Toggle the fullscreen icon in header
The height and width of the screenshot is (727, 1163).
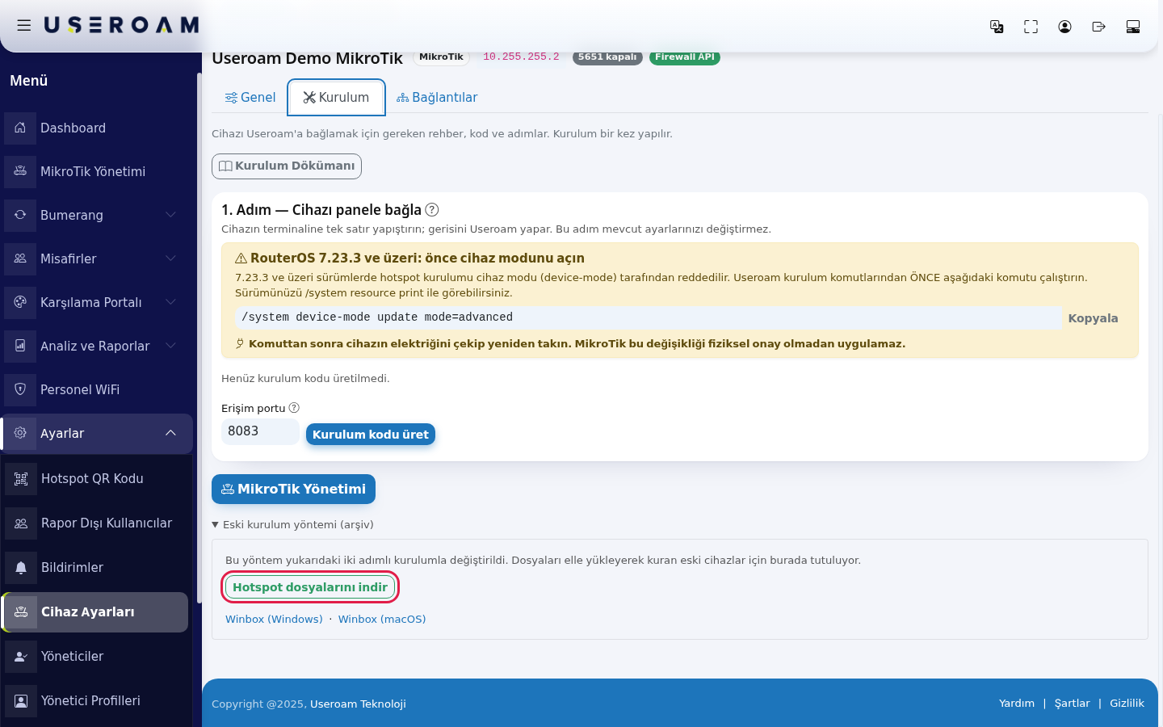(1031, 27)
